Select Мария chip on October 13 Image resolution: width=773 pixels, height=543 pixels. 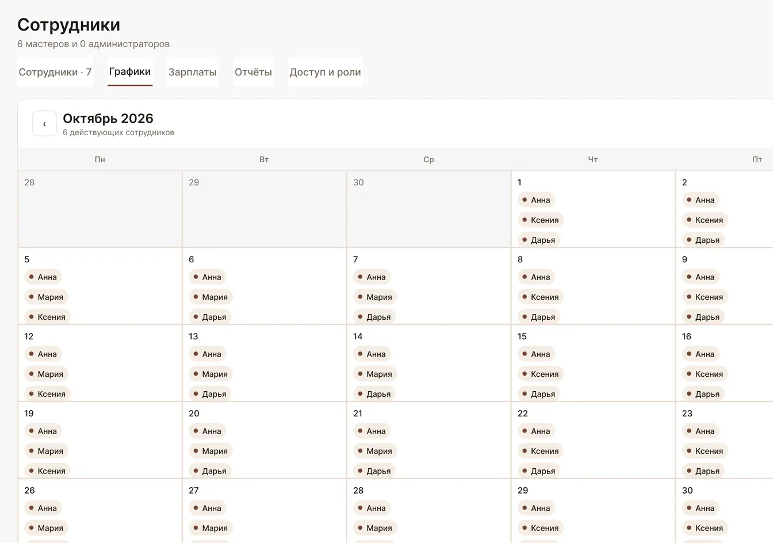(x=211, y=374)
